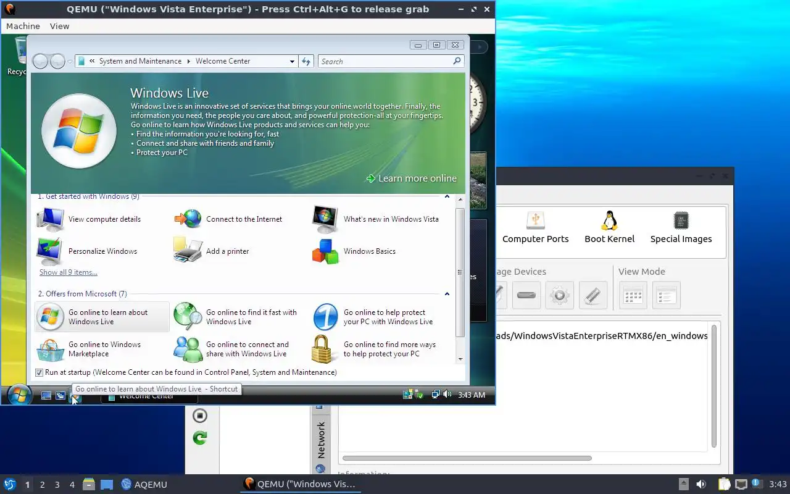Open View computer details icon

pos(51,219)
